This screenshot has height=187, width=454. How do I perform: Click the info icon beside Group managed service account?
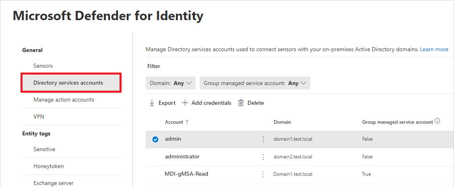437,121
